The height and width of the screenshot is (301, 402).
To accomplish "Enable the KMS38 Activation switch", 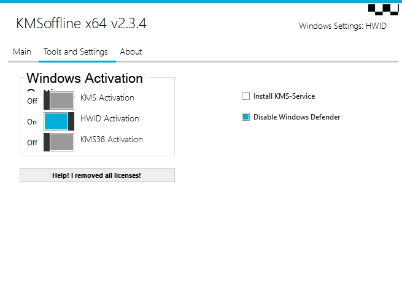I will tap(59, 142).
